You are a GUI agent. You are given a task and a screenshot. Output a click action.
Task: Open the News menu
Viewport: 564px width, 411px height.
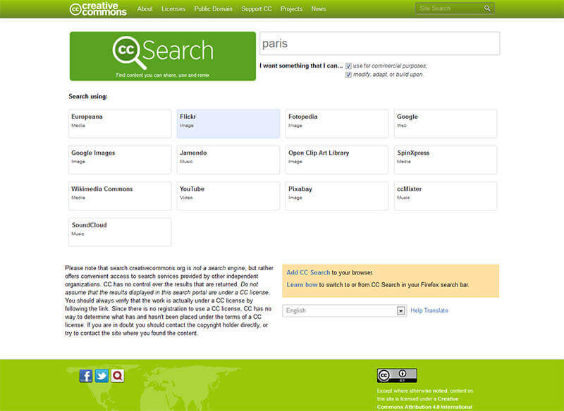pyautogui.click(x=319, y=8)
